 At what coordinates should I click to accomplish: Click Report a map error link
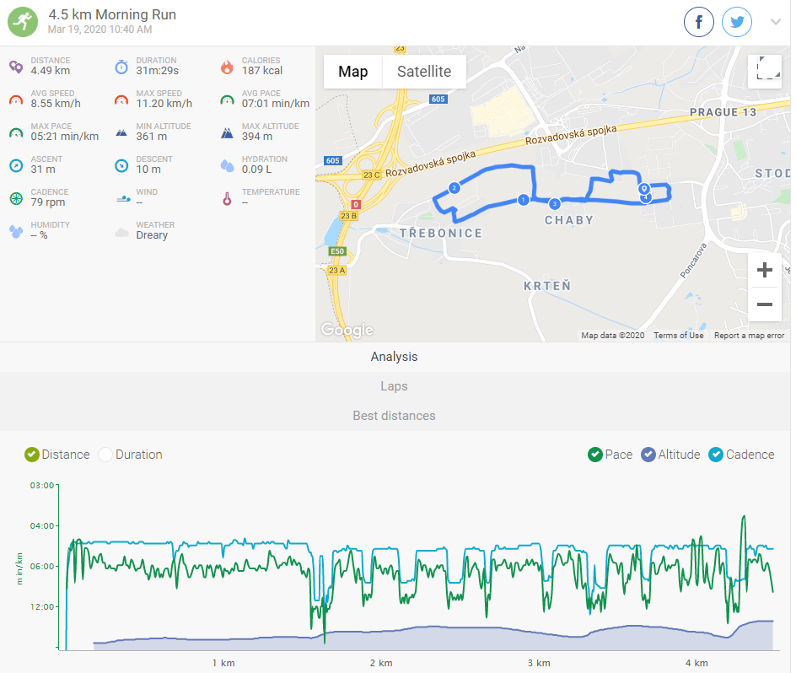point(749,336)
